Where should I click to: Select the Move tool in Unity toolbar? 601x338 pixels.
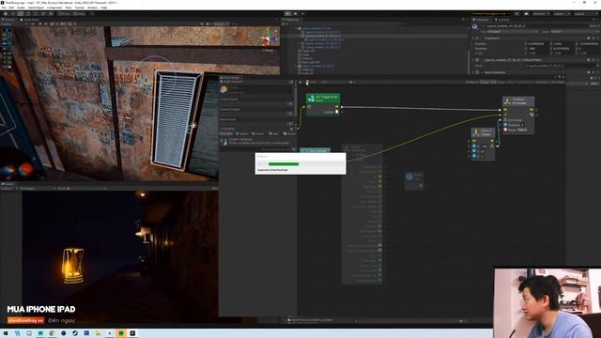[x=13, y=14]
